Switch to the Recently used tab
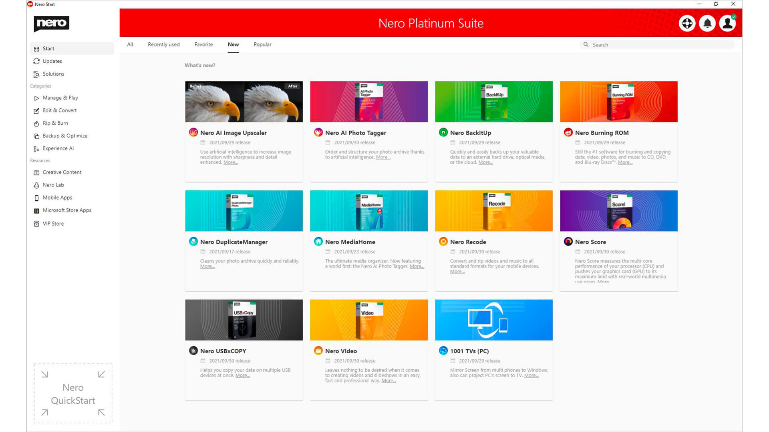This screenshot has height=432, width=769. [163, 44]
